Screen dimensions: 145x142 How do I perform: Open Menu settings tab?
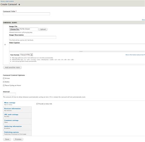click(x=17, y=104)
